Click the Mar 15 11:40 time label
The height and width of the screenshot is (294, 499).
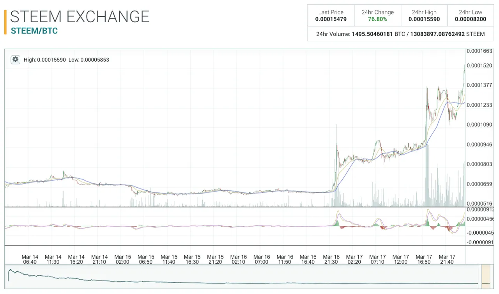[169, 259]
